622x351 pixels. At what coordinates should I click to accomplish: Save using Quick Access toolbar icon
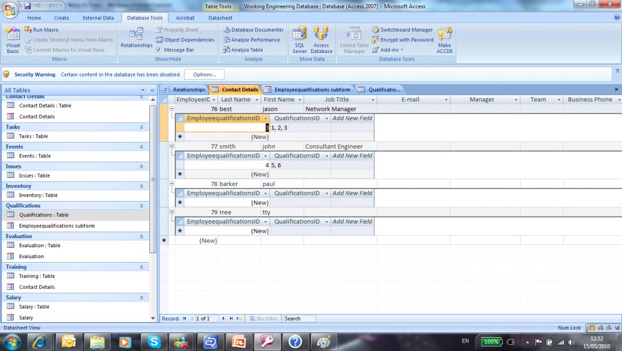pos(27,6)
